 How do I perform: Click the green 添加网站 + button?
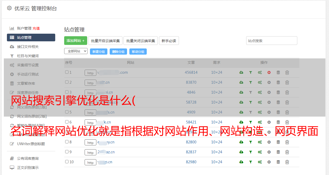click(76, 41)
